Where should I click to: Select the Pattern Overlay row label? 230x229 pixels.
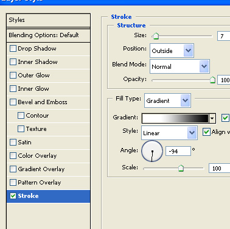(40, 183)
